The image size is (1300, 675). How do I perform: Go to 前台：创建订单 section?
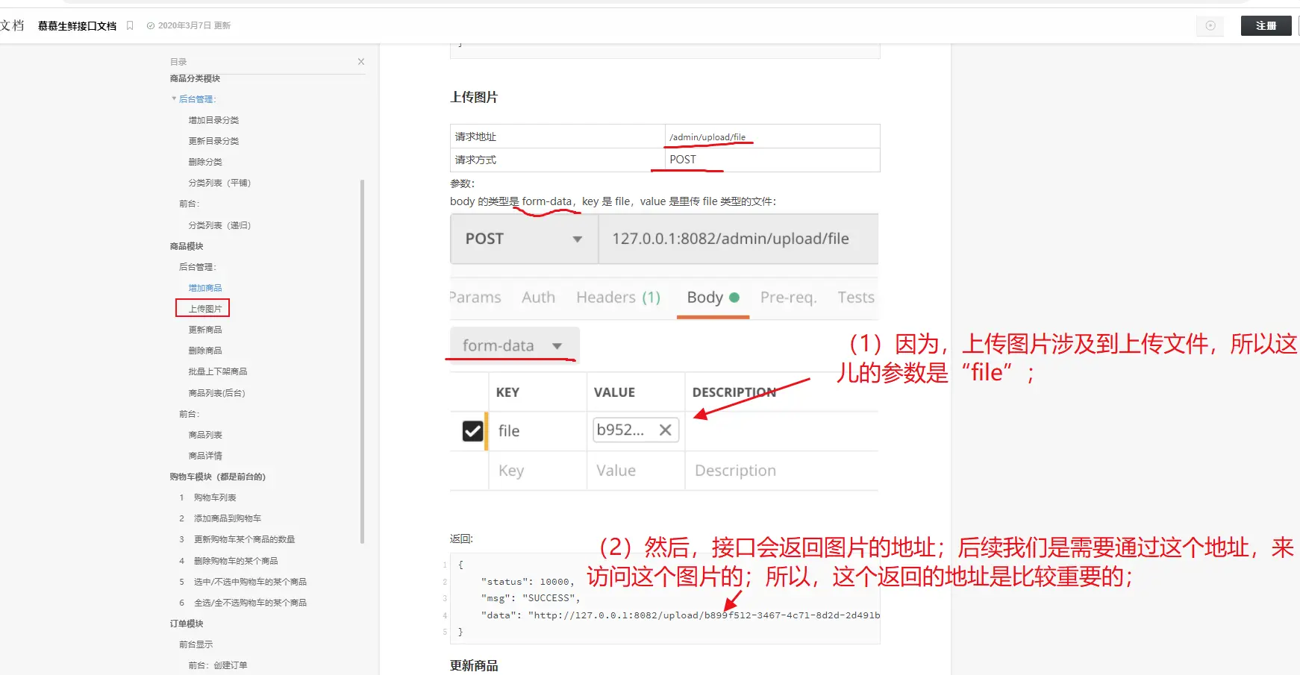coord(218,665)
